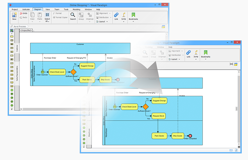Click the As-is Process breadcrumb

[20, 26]
